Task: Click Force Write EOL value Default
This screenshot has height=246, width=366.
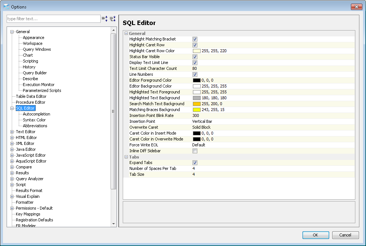Action: pyautogui.click(x=199, y=145)
